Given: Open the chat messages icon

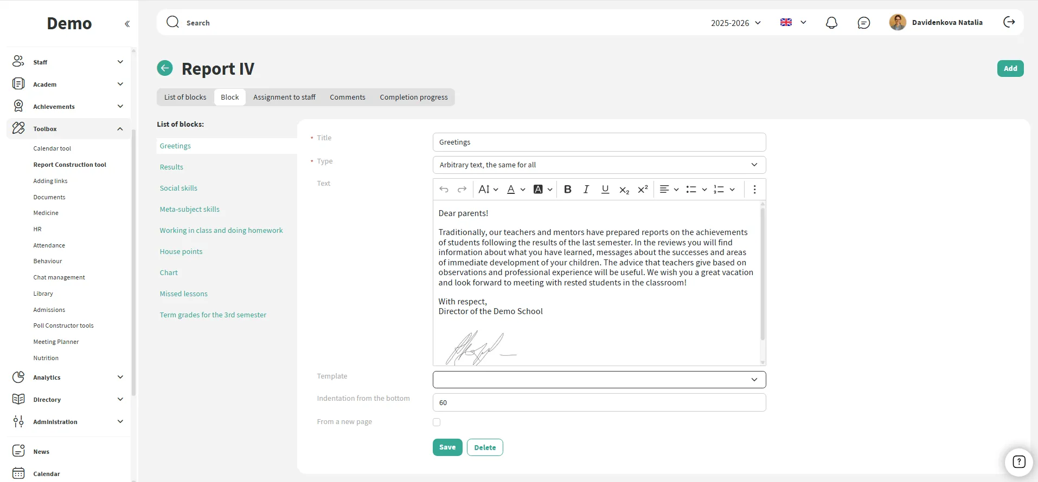Looking at the screenshot, I should [x=863, y=23].
